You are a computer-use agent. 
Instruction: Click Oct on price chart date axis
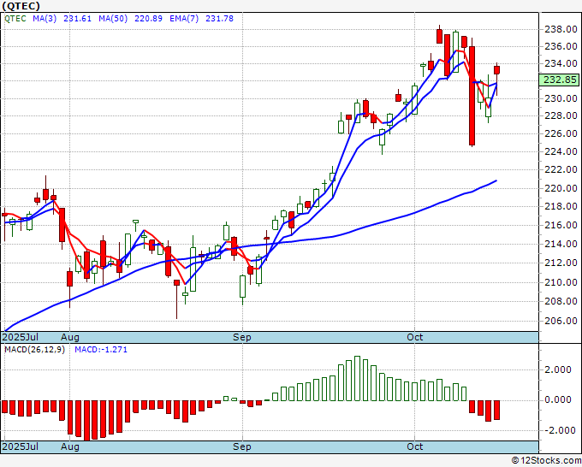pyautogui.click(x=414, y=337)
